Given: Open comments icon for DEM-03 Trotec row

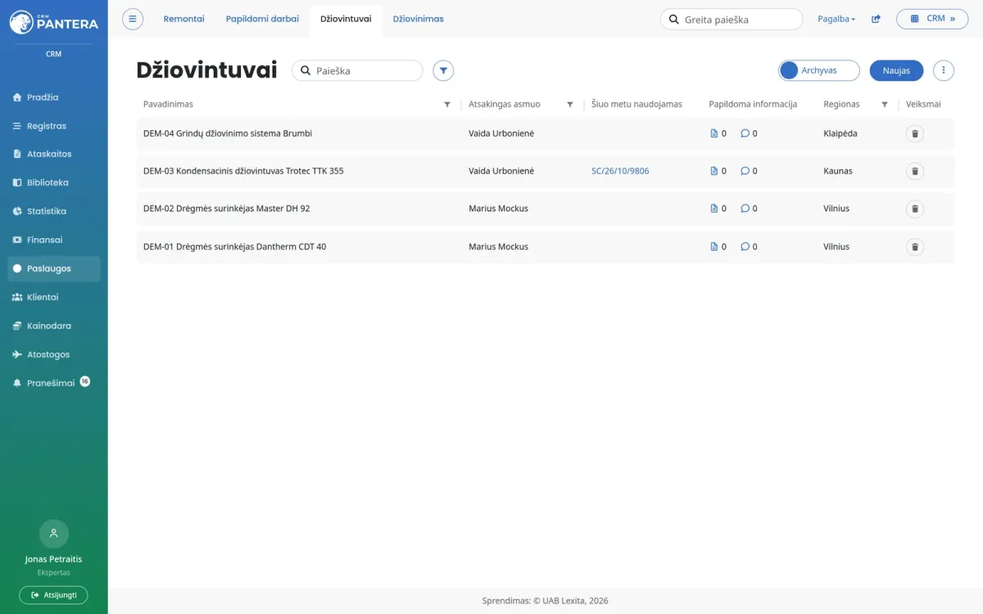Looking at the screenshot, I should coord(745,171).
